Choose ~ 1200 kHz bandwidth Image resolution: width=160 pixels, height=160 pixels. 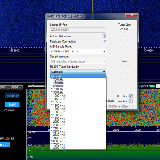(78, 96)
